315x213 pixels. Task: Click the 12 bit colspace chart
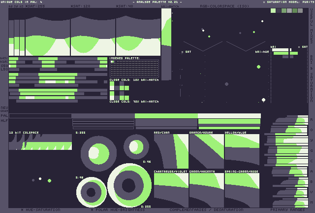(x=40, y=142)
